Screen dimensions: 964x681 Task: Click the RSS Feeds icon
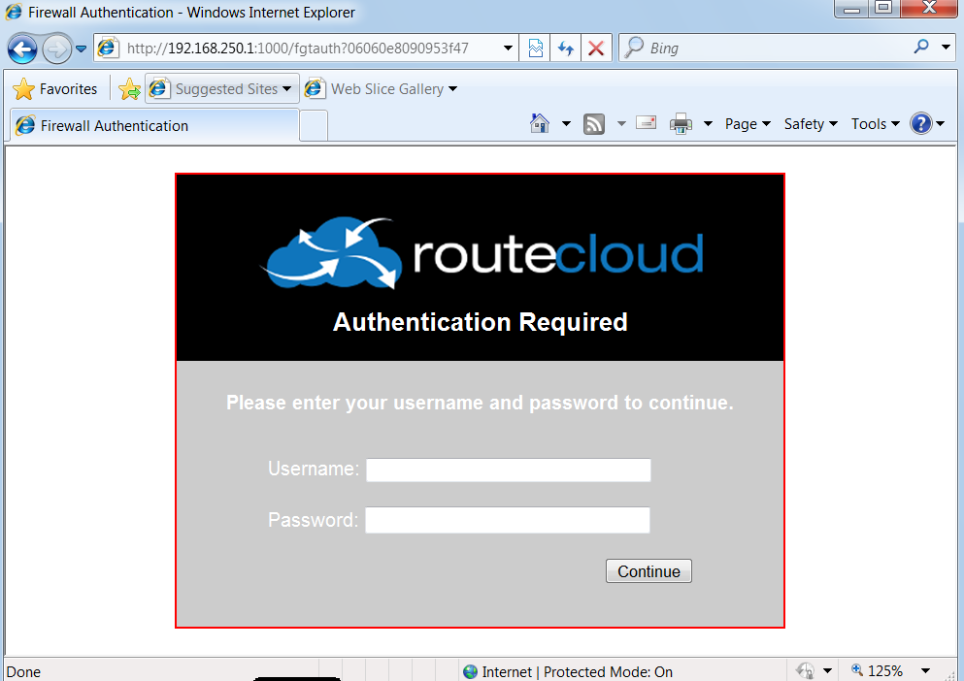pos(593,124)
